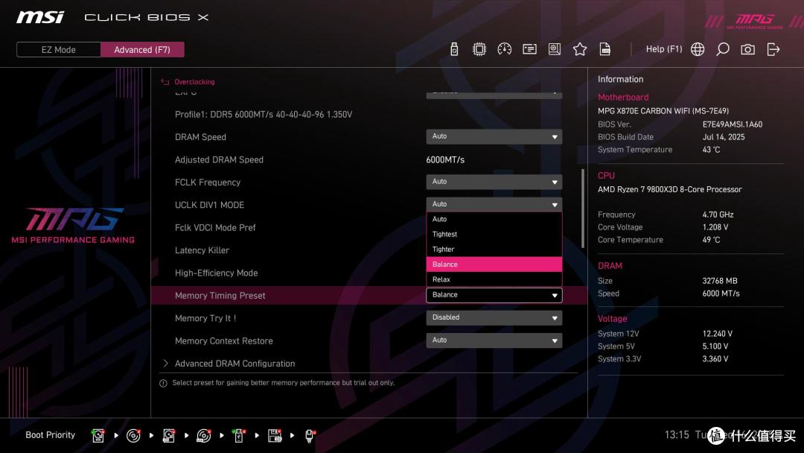
Task: Open the LOG file icon
Action: 605,49
